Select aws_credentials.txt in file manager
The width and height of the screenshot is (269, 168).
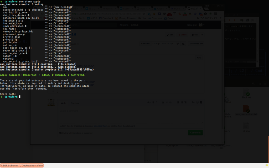click(x=246, y=110)
